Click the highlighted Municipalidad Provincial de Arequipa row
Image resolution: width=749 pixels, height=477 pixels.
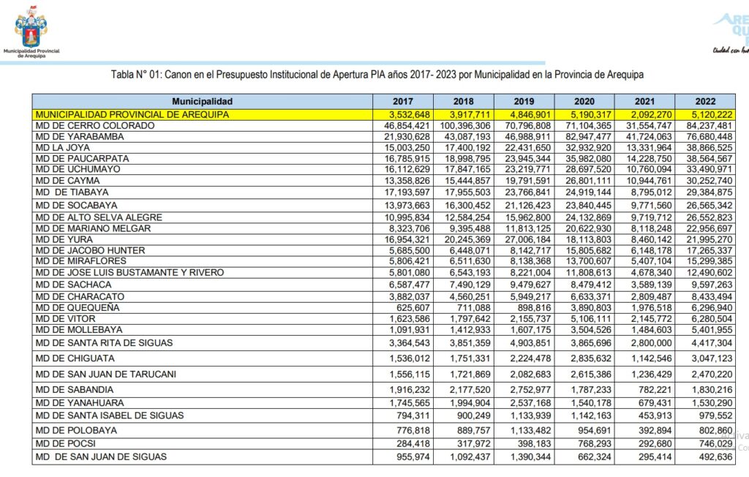point(132,115)
